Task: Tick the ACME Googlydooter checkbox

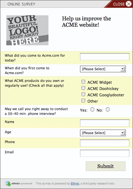Action: click(83, 94)
